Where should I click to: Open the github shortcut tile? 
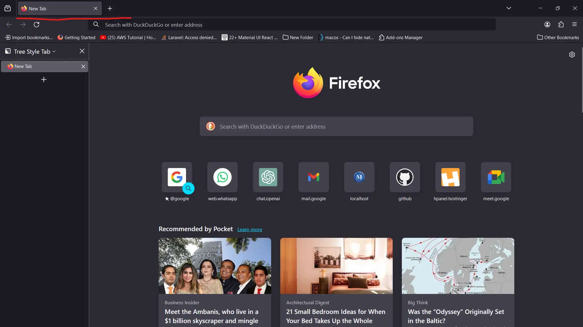(405, 177)
